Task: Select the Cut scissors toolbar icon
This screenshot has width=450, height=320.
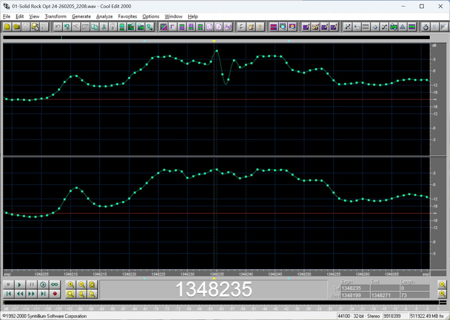Action: (104, 27)
